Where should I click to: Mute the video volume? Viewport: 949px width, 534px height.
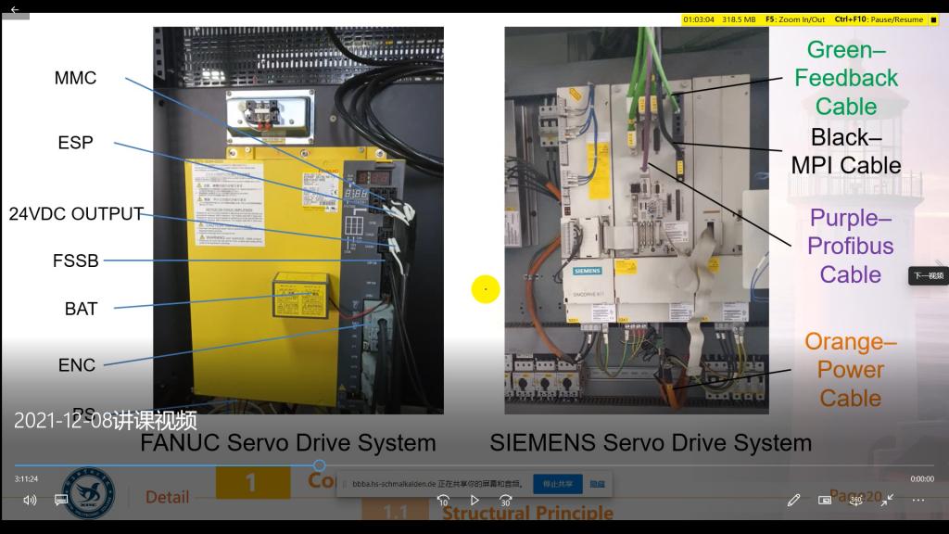coord(30,500)
